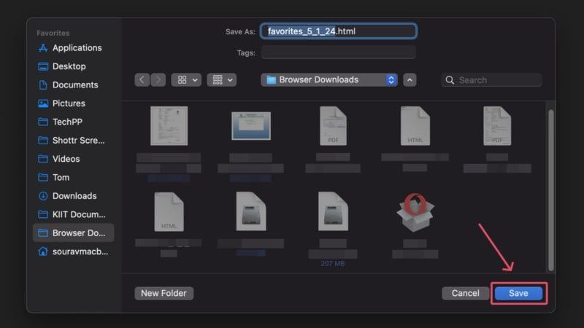Open the Shottr Scre... sidebar folder
Screen dimensions: 584x328
(73, 141)
